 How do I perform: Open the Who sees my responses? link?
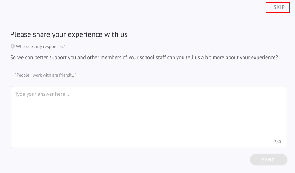click(40, 47)
